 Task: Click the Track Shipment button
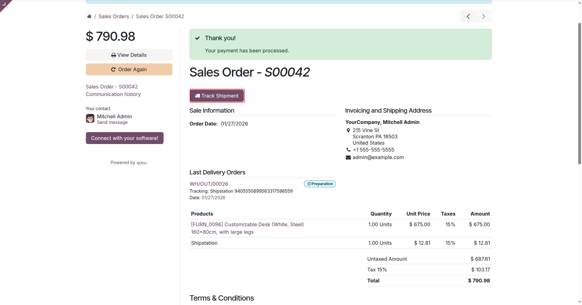click(217, 96)
